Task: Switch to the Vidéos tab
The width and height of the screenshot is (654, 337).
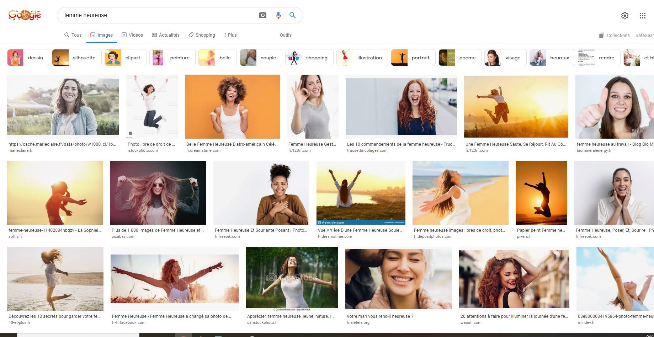Action: 132,35
